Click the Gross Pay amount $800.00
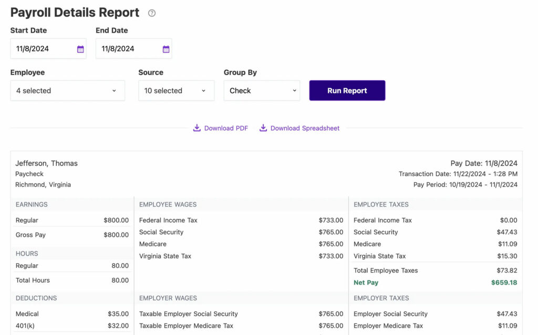Screen dimensions: 538x335 pyautogui.click(x=116, y=235)
